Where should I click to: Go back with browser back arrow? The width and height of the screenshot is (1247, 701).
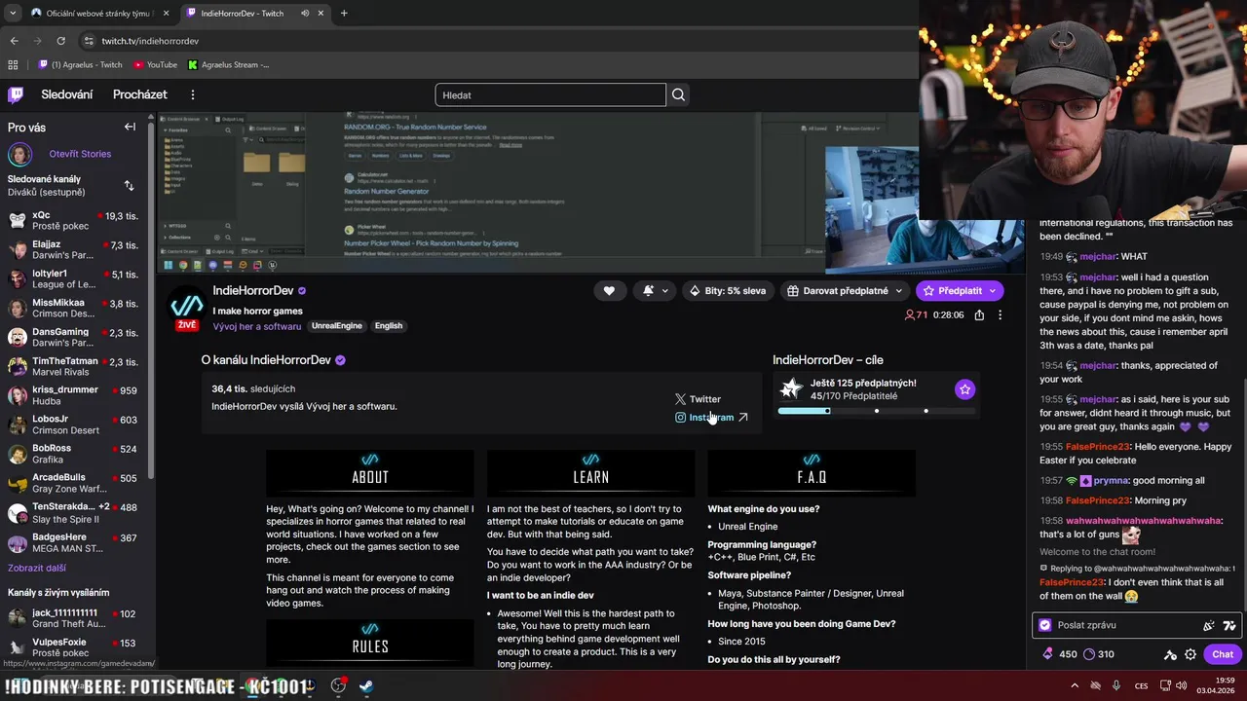click(x=14, y=41)
